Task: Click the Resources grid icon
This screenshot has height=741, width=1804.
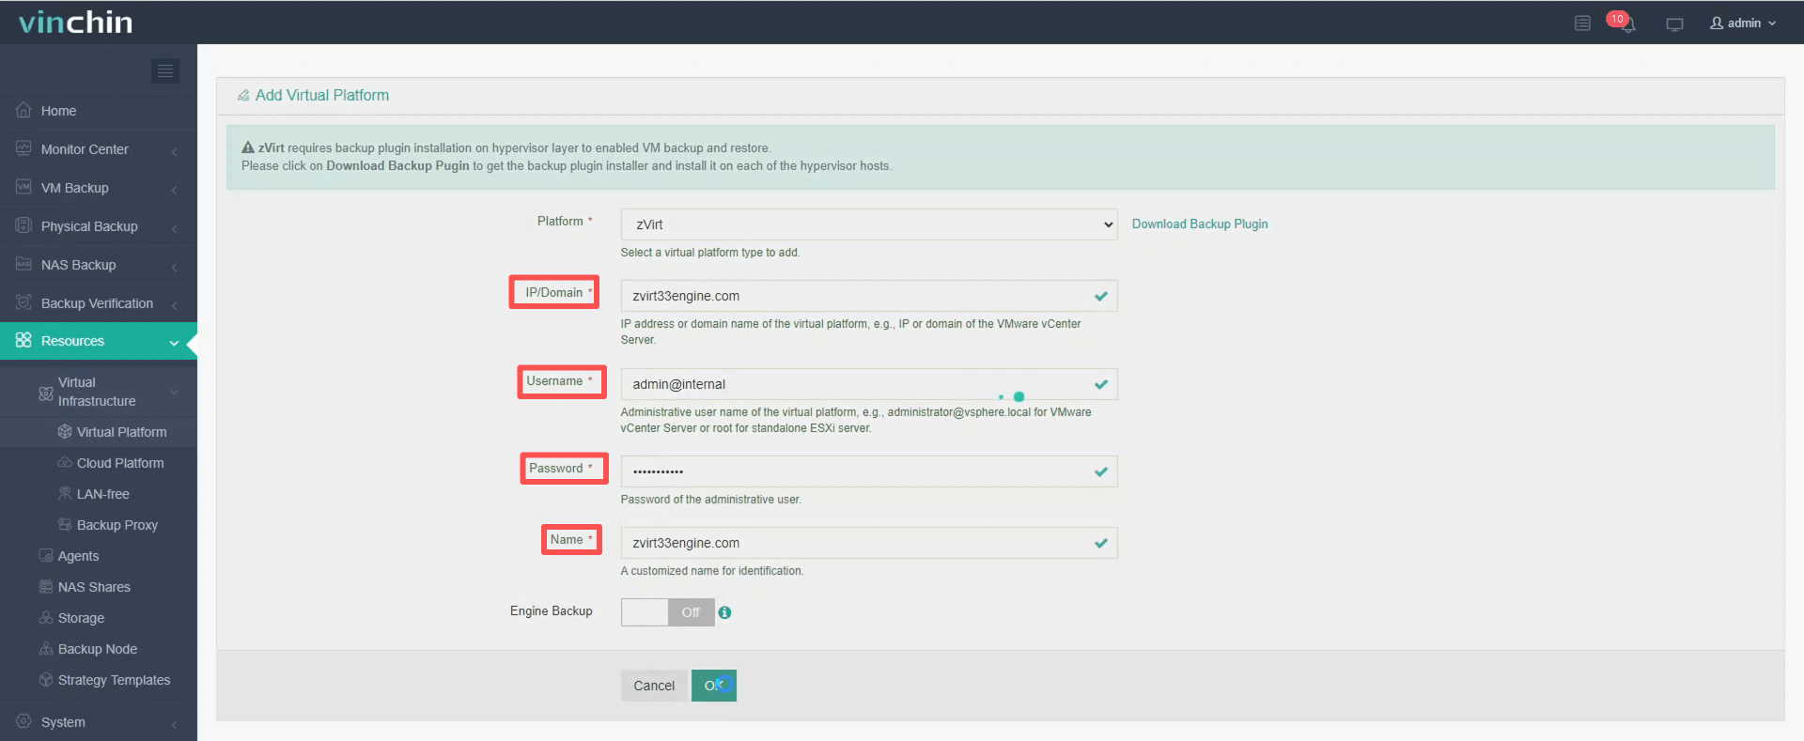Action: [23, 340]
